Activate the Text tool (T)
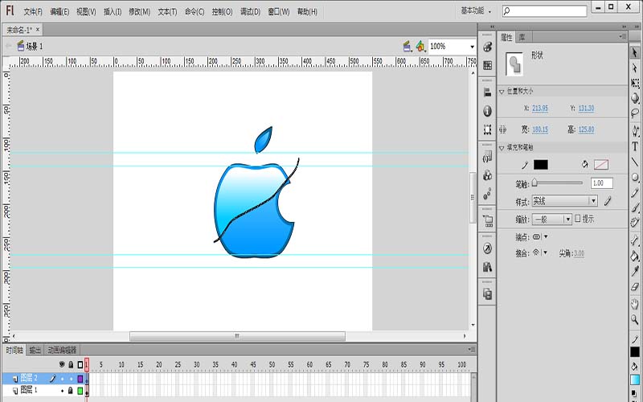 [x=635, y=146]
